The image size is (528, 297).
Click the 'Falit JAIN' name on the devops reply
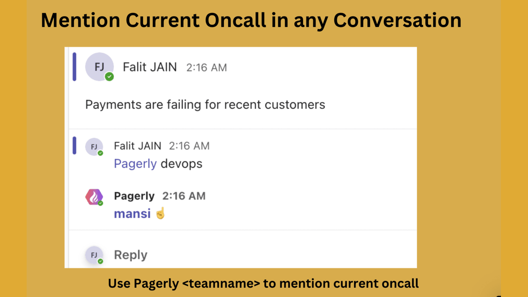click(x=138, y=146)
